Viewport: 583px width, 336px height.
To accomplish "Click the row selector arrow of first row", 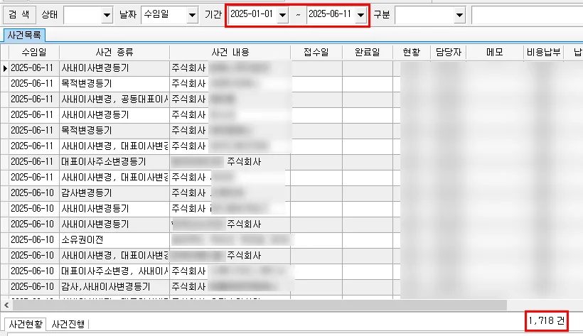I will tap(5, 68).
